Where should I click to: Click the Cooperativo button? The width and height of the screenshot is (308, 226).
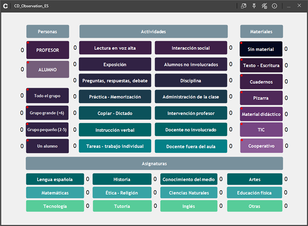[x=261, y=146]
